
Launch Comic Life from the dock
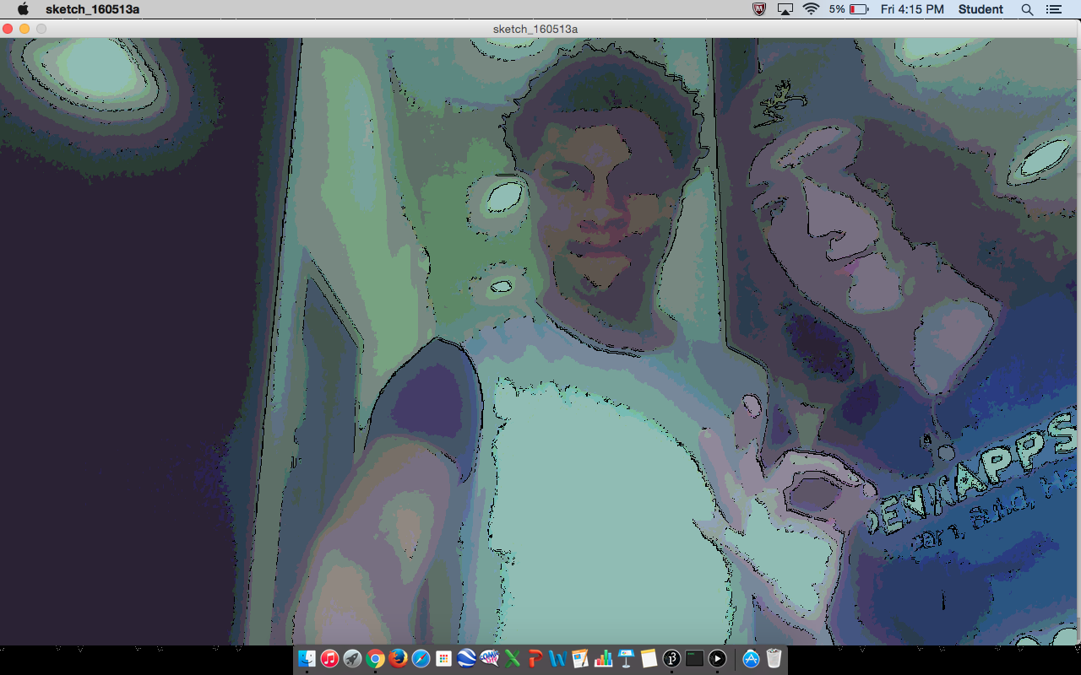(x=489, y=659)
